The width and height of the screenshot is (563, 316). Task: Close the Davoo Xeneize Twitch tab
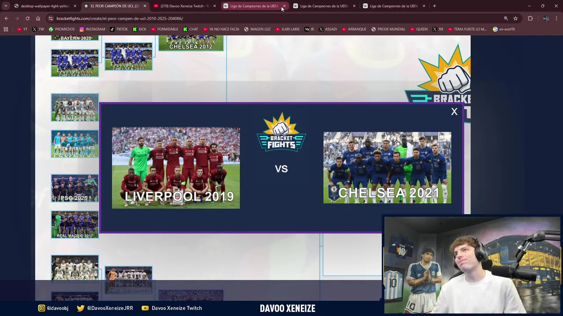click(x=215, y=6)
